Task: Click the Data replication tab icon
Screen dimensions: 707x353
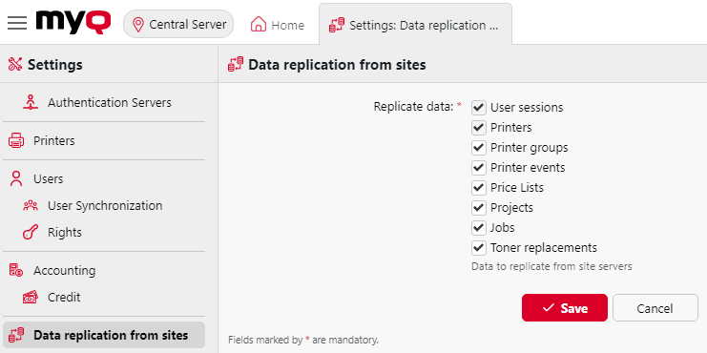Action: (337, 25)
